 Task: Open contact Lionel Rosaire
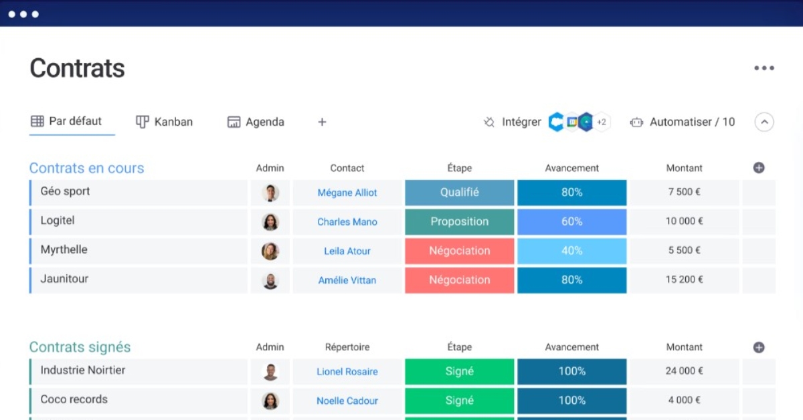tap(347, 372)
